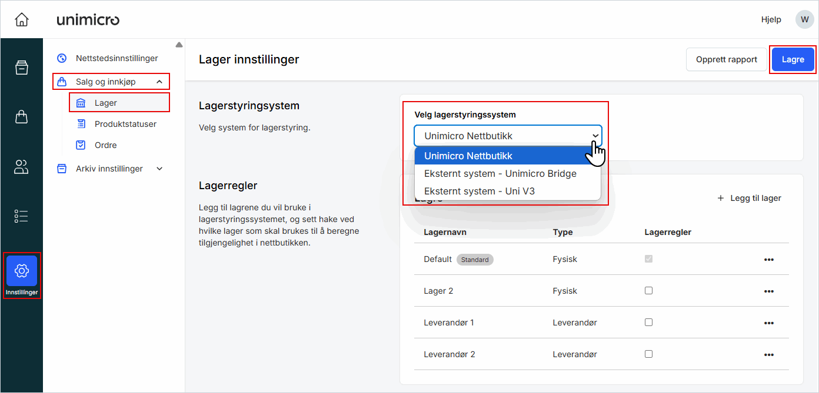Open the shopping bag sidebar icon

[22, 117]
